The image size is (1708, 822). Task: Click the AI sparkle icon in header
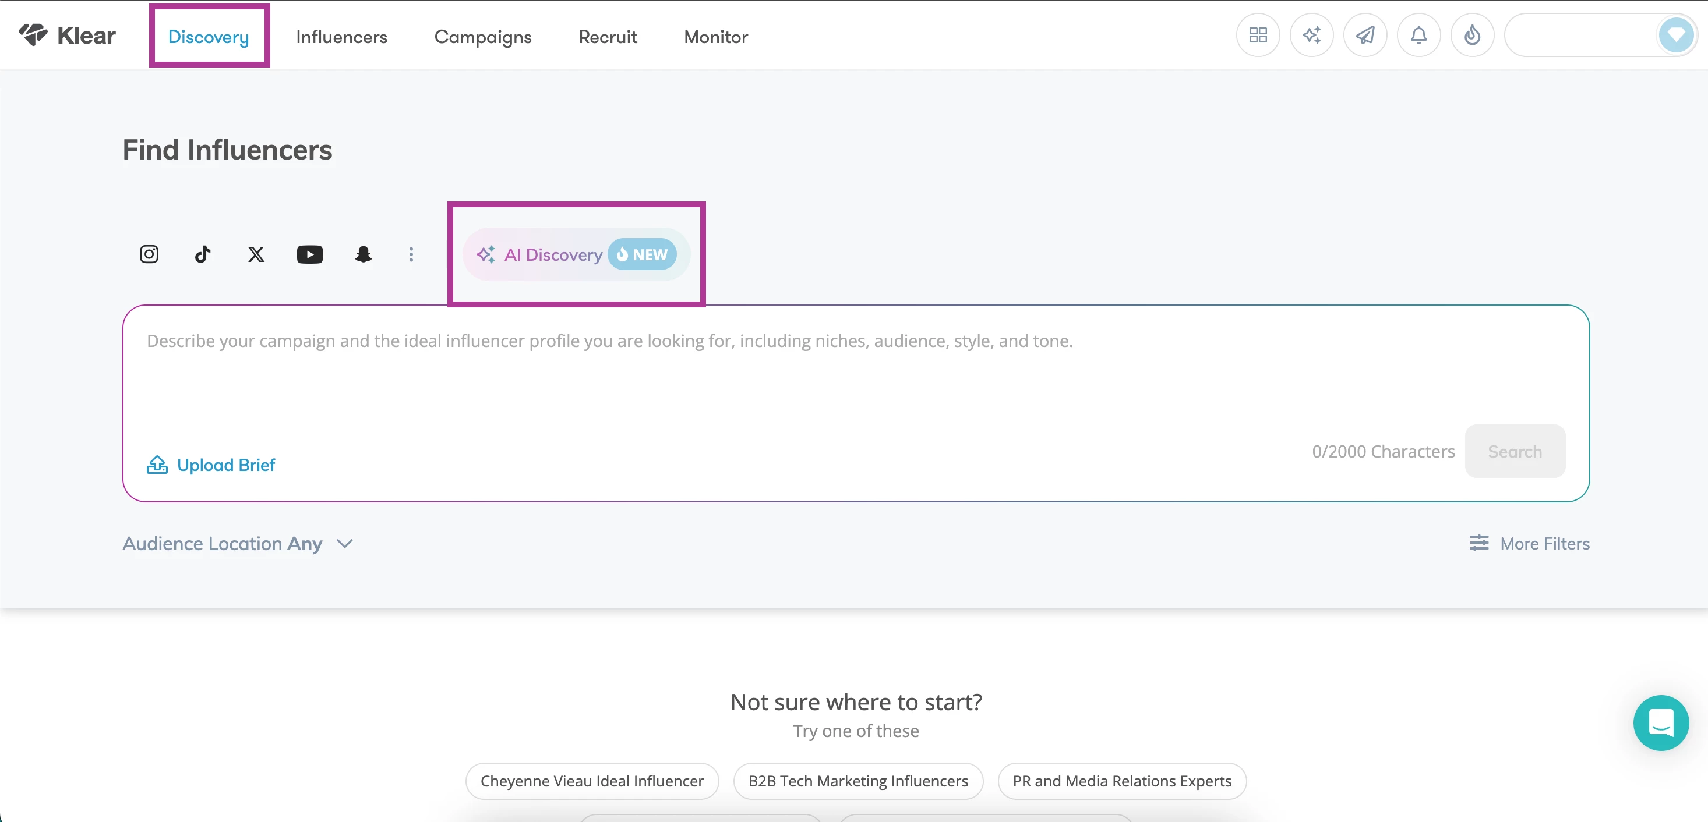1311,35
